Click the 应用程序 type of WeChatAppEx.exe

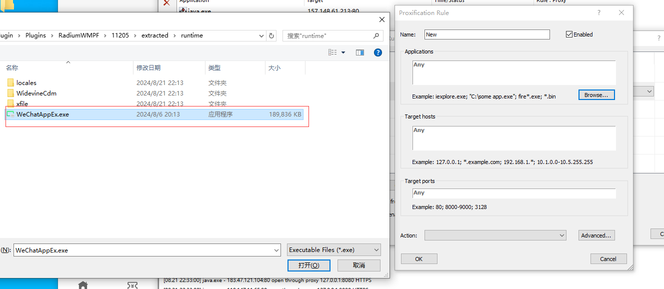pyautogui.click(x=220, y=114)
